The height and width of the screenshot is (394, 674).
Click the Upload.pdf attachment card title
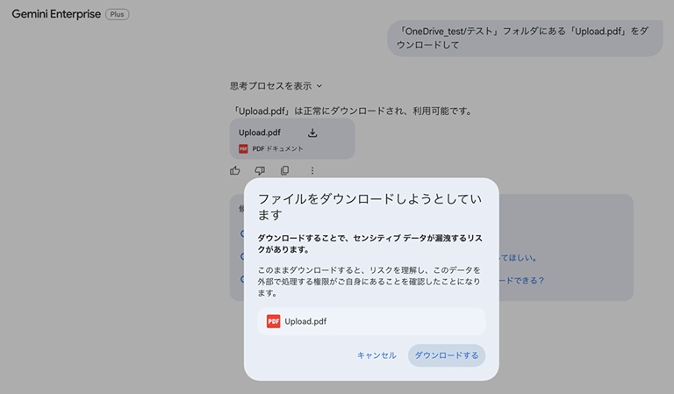pyautogui.click(x=260, y=133)
